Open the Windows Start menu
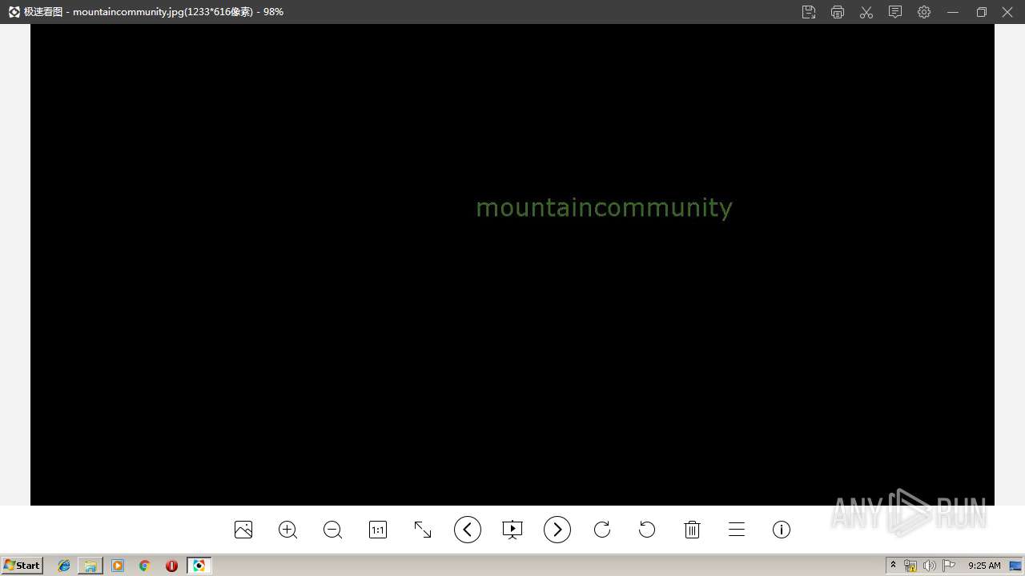 22,566
